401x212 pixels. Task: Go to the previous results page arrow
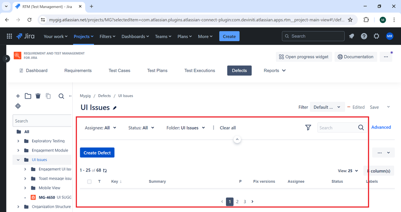[x=222, y=202]
